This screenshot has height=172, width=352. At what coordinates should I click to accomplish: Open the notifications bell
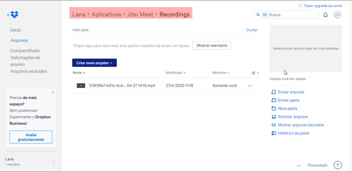click(325, 15)
